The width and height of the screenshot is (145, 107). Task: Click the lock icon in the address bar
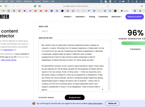coord(64,6)
